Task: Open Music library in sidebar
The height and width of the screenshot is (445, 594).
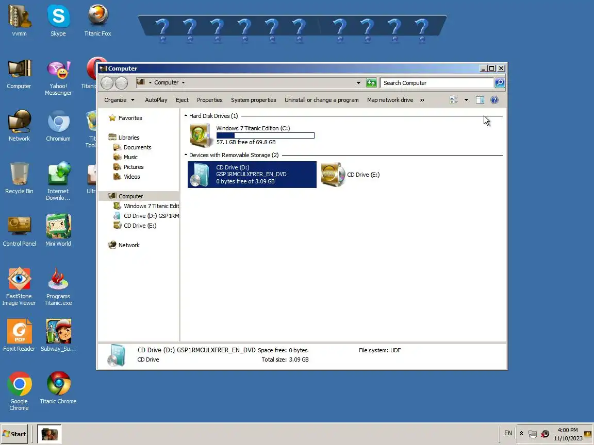Action: coord(130,157)
